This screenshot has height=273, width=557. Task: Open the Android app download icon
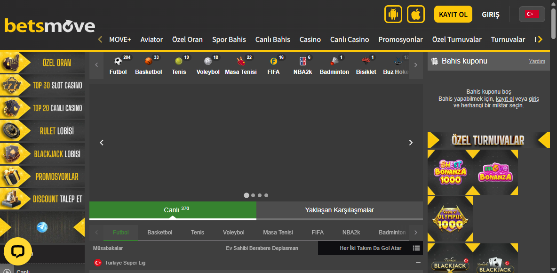[393, 14]
